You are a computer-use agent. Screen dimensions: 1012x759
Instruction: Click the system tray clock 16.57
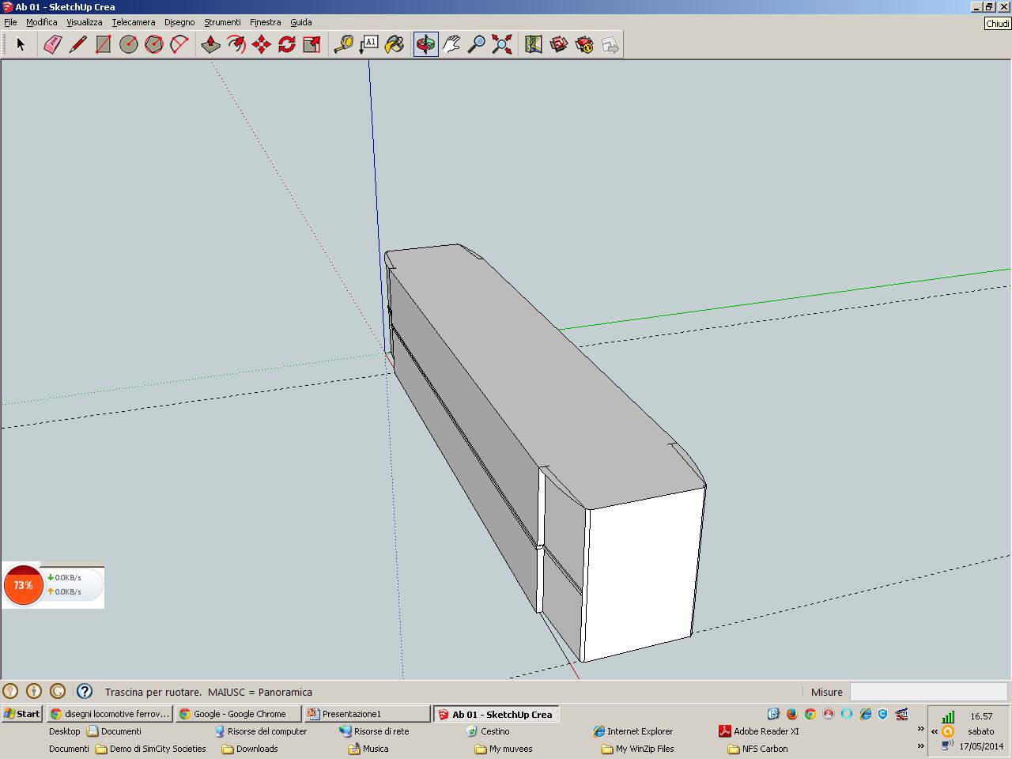[x=981, y=716]
